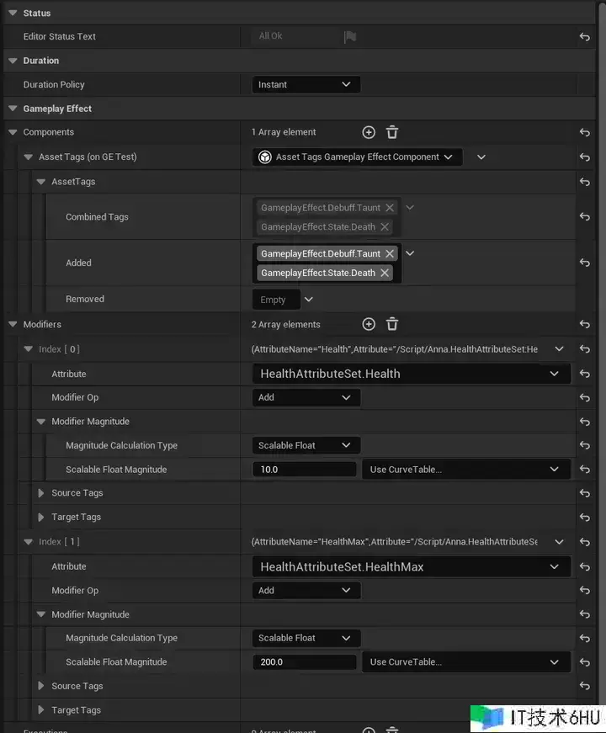Remove GameplayEffect.Debuff.Taunt from Combined Tags
This screenshot has height=733, width=606.
390,208
